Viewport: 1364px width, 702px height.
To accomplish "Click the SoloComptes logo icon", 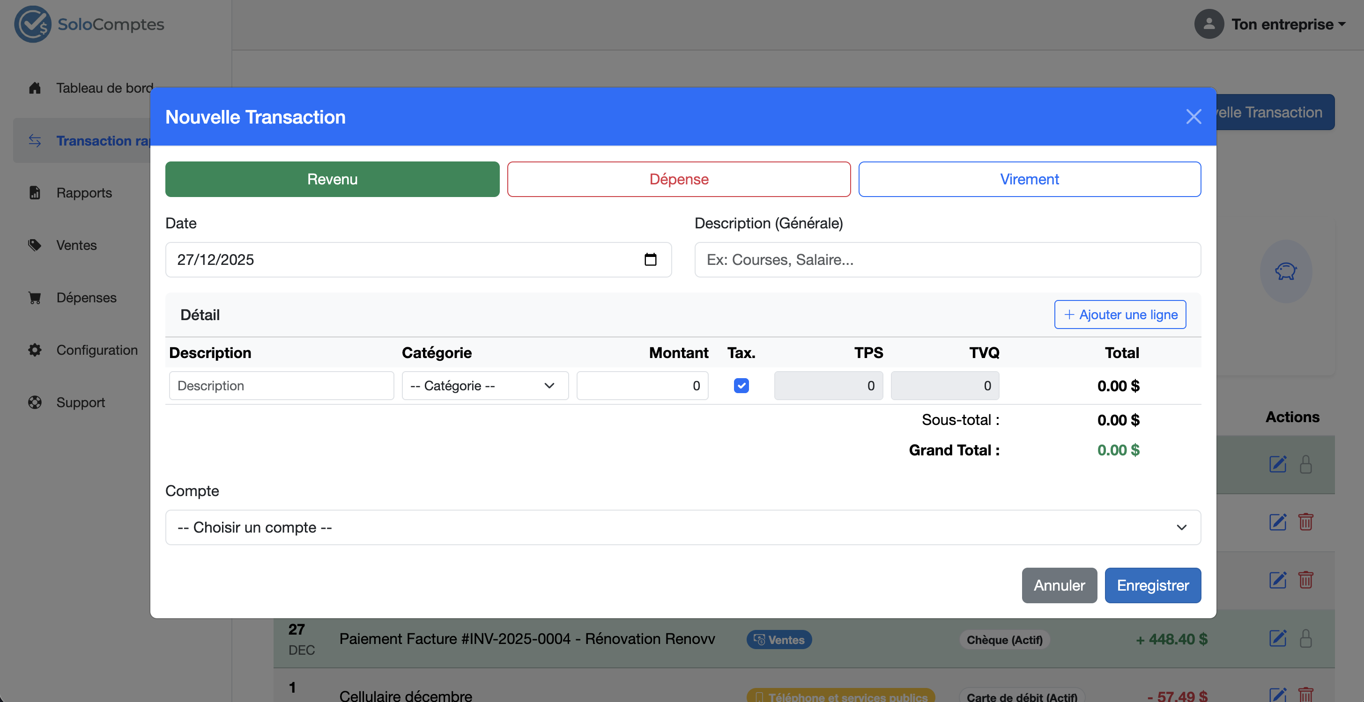I will pos(33,24).
